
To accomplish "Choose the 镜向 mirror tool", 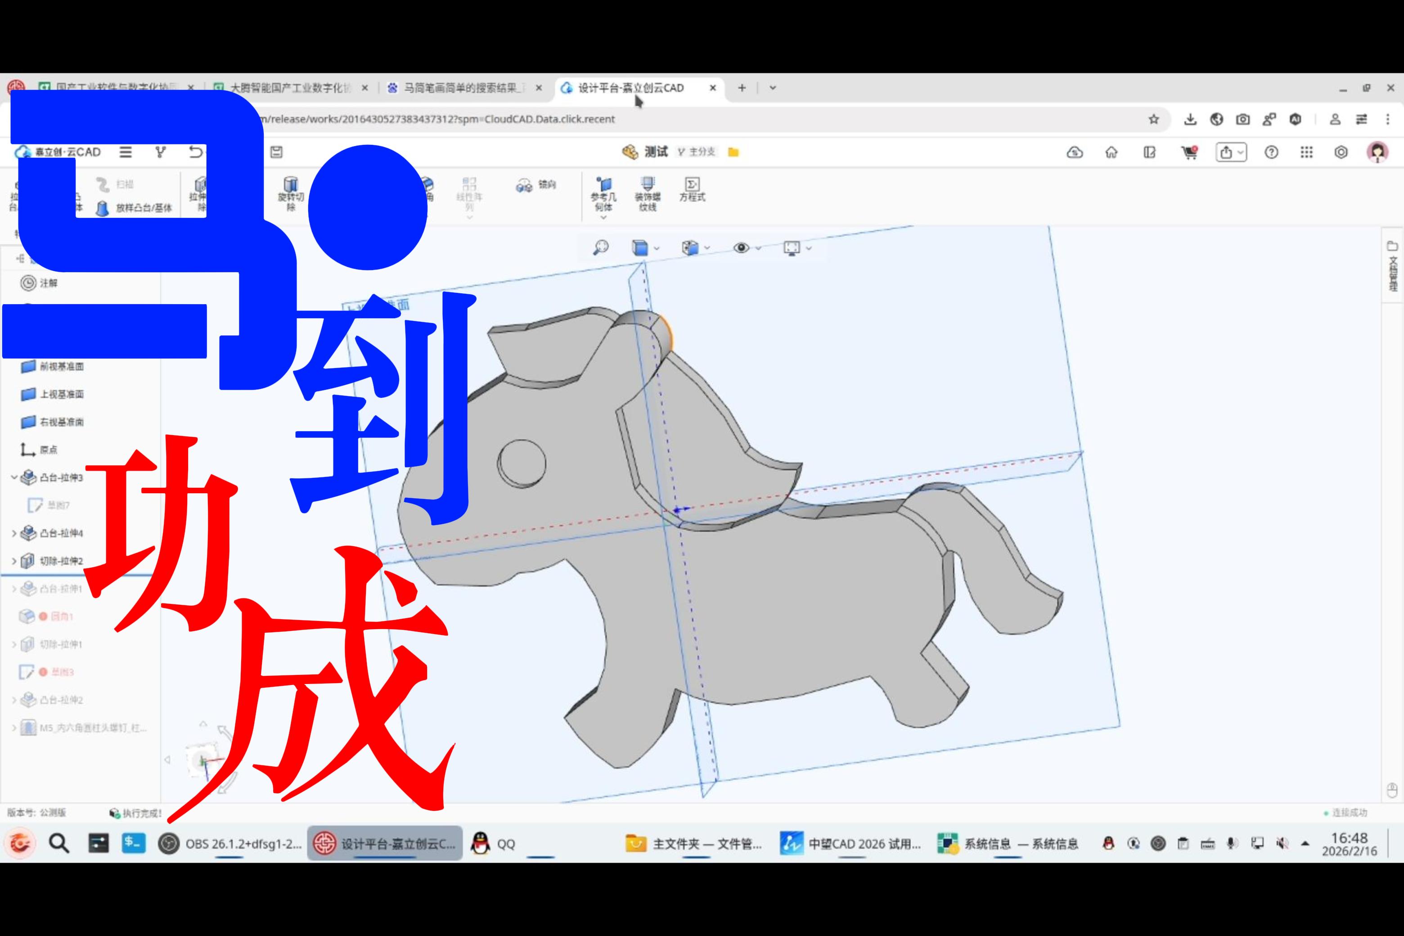I will (536, 185).
